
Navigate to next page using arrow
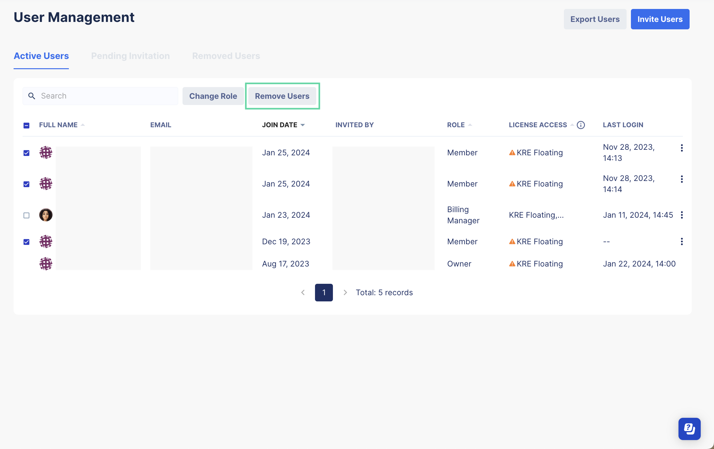click(x=344, y=292)
